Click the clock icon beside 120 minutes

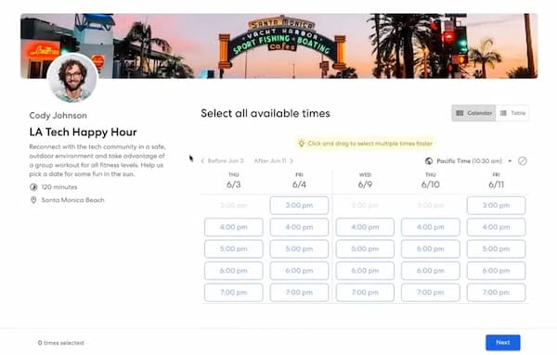click(33, 187)
